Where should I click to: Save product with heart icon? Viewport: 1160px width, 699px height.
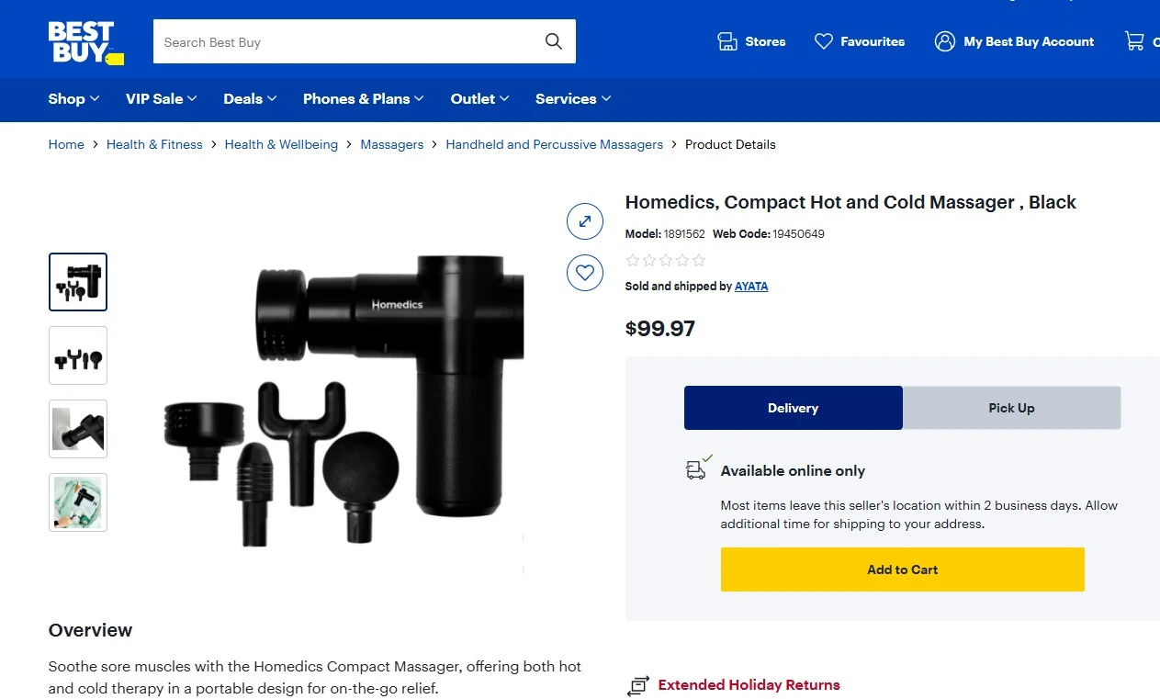point(585,272)
